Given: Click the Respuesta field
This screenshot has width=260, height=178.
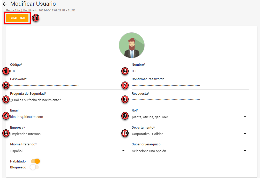Looking at the screenshot, I should [x=190, y=100].
